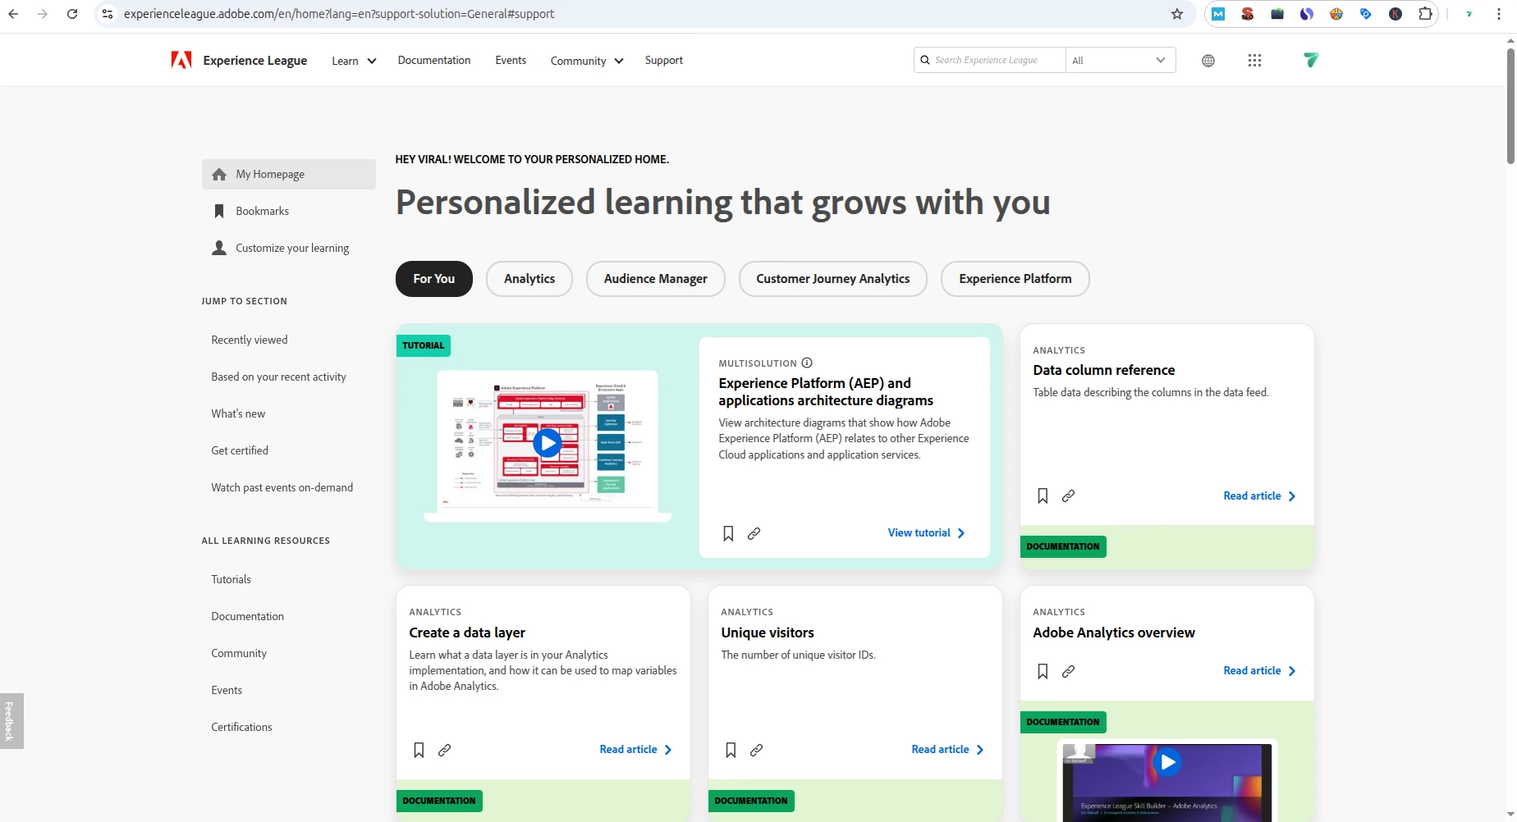1517x822 pixels.
Task: Copy link for AEP architecture diagrams tutorial
Action: pos(754,533)
